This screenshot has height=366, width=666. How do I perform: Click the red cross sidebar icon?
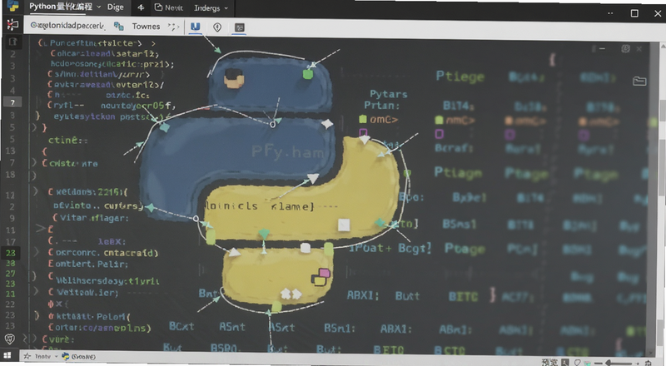pyautogui.click(x=12, y=25)
